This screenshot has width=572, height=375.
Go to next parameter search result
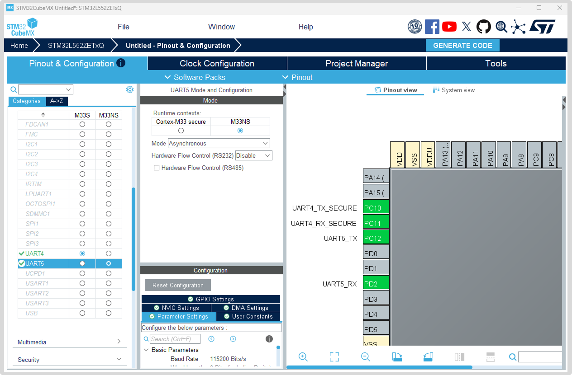(x=233, y=339)
